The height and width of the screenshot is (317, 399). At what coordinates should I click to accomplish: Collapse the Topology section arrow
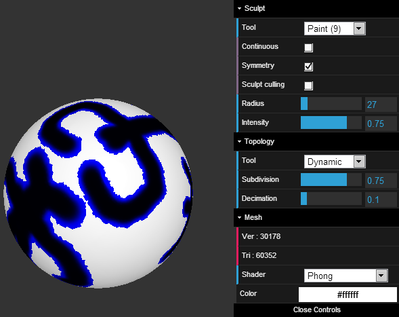(x=239, y=142)
